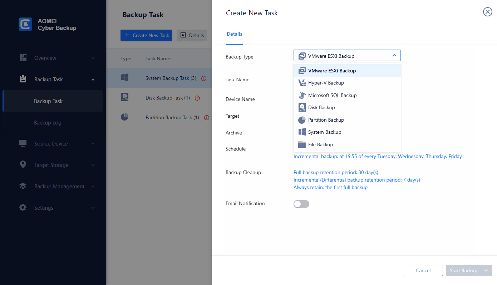This screenshot has width=497, height=285.
Task: Collapse the Backup Task sidebar chevron
Action: click(93, 80)
